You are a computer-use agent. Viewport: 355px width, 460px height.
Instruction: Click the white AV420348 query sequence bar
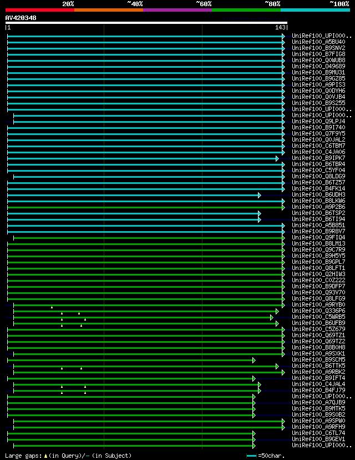coord(146,23)
